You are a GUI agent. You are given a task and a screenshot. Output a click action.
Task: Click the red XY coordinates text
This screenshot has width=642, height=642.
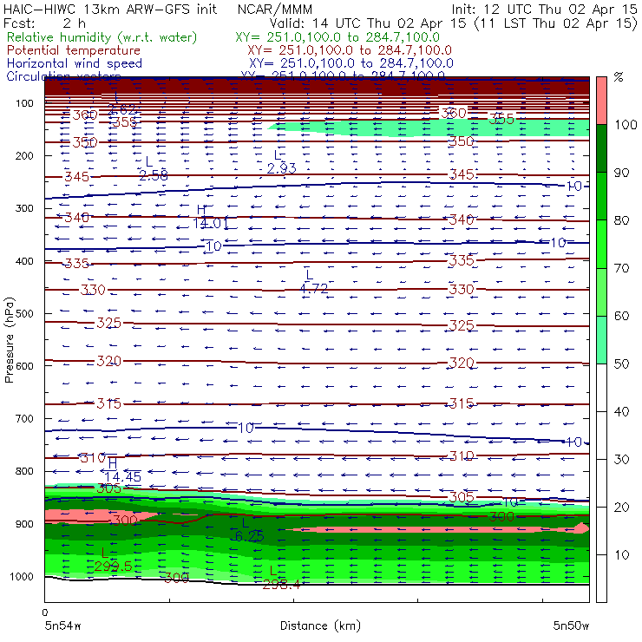[350, 50]
